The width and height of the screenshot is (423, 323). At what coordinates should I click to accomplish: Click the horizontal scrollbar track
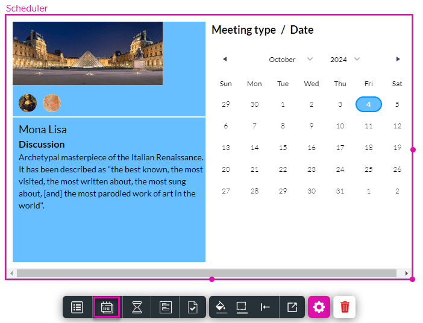[206, 273]
